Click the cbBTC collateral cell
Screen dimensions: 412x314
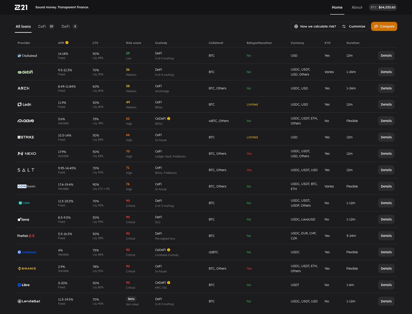point(214,252)
